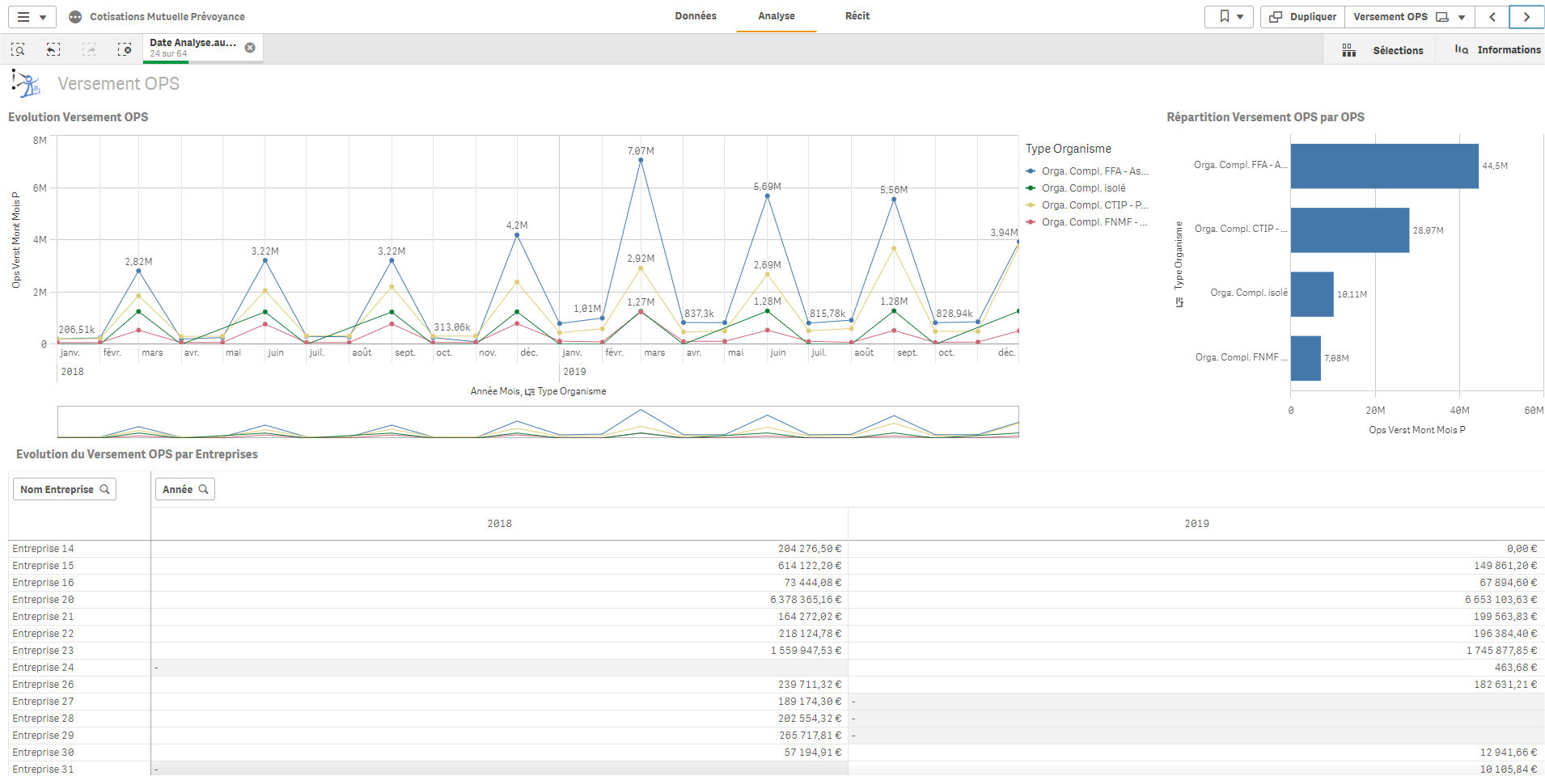Image resolution: width=1545 pixels, height=780 pixels.
Task: Remove the Date Analyse selection chip
Action: [250, 48]
